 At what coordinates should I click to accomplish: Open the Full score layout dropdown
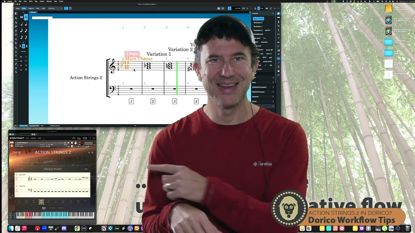click(55, 8)
